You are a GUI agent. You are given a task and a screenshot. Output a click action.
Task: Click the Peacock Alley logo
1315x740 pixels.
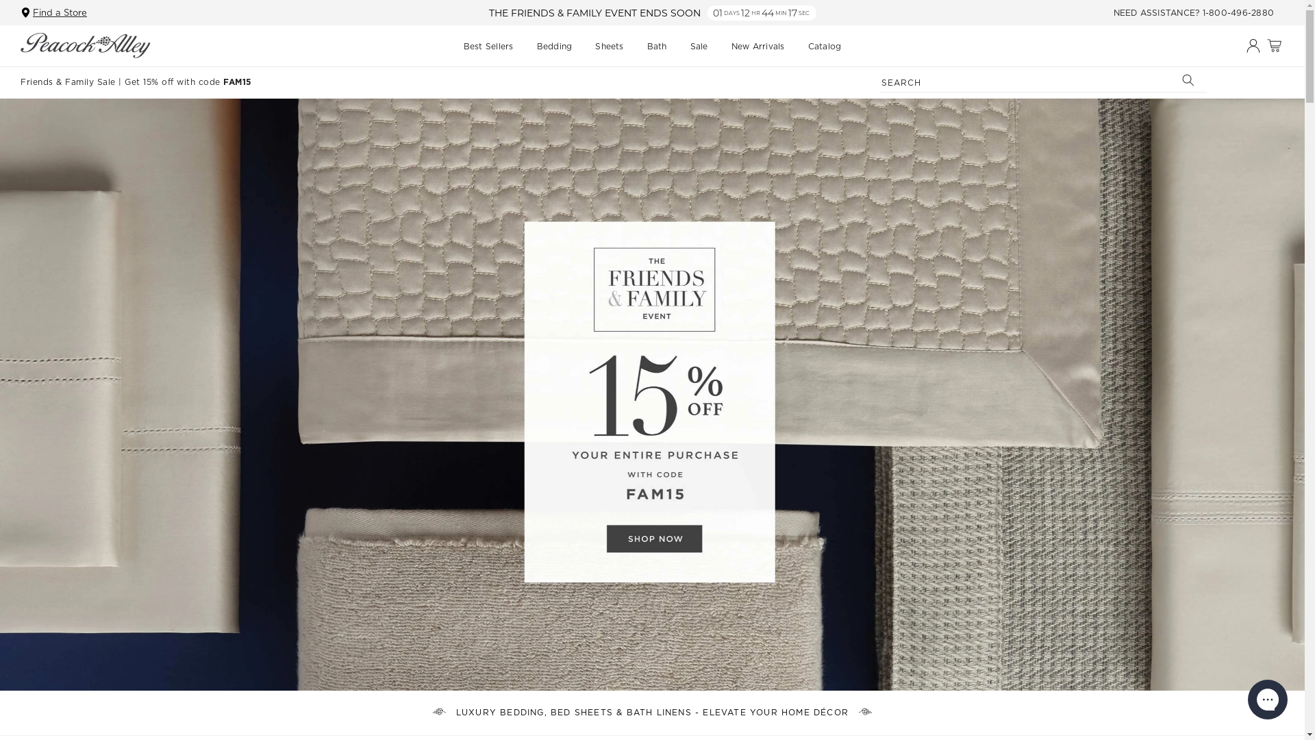tap(85, 46)
